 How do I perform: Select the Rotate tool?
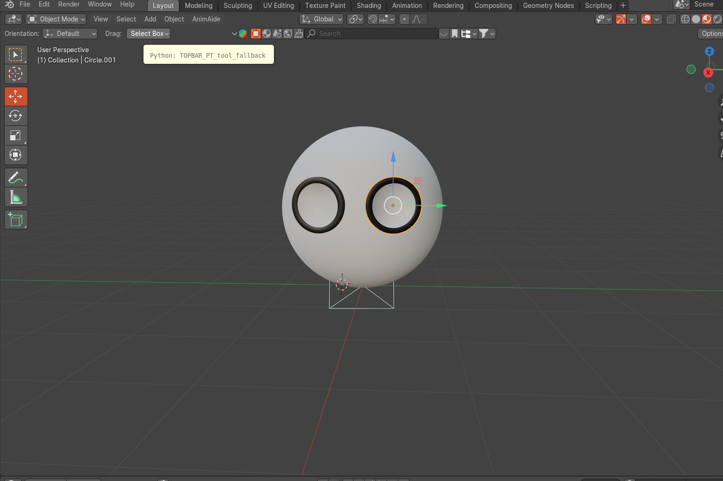(16, 116)
